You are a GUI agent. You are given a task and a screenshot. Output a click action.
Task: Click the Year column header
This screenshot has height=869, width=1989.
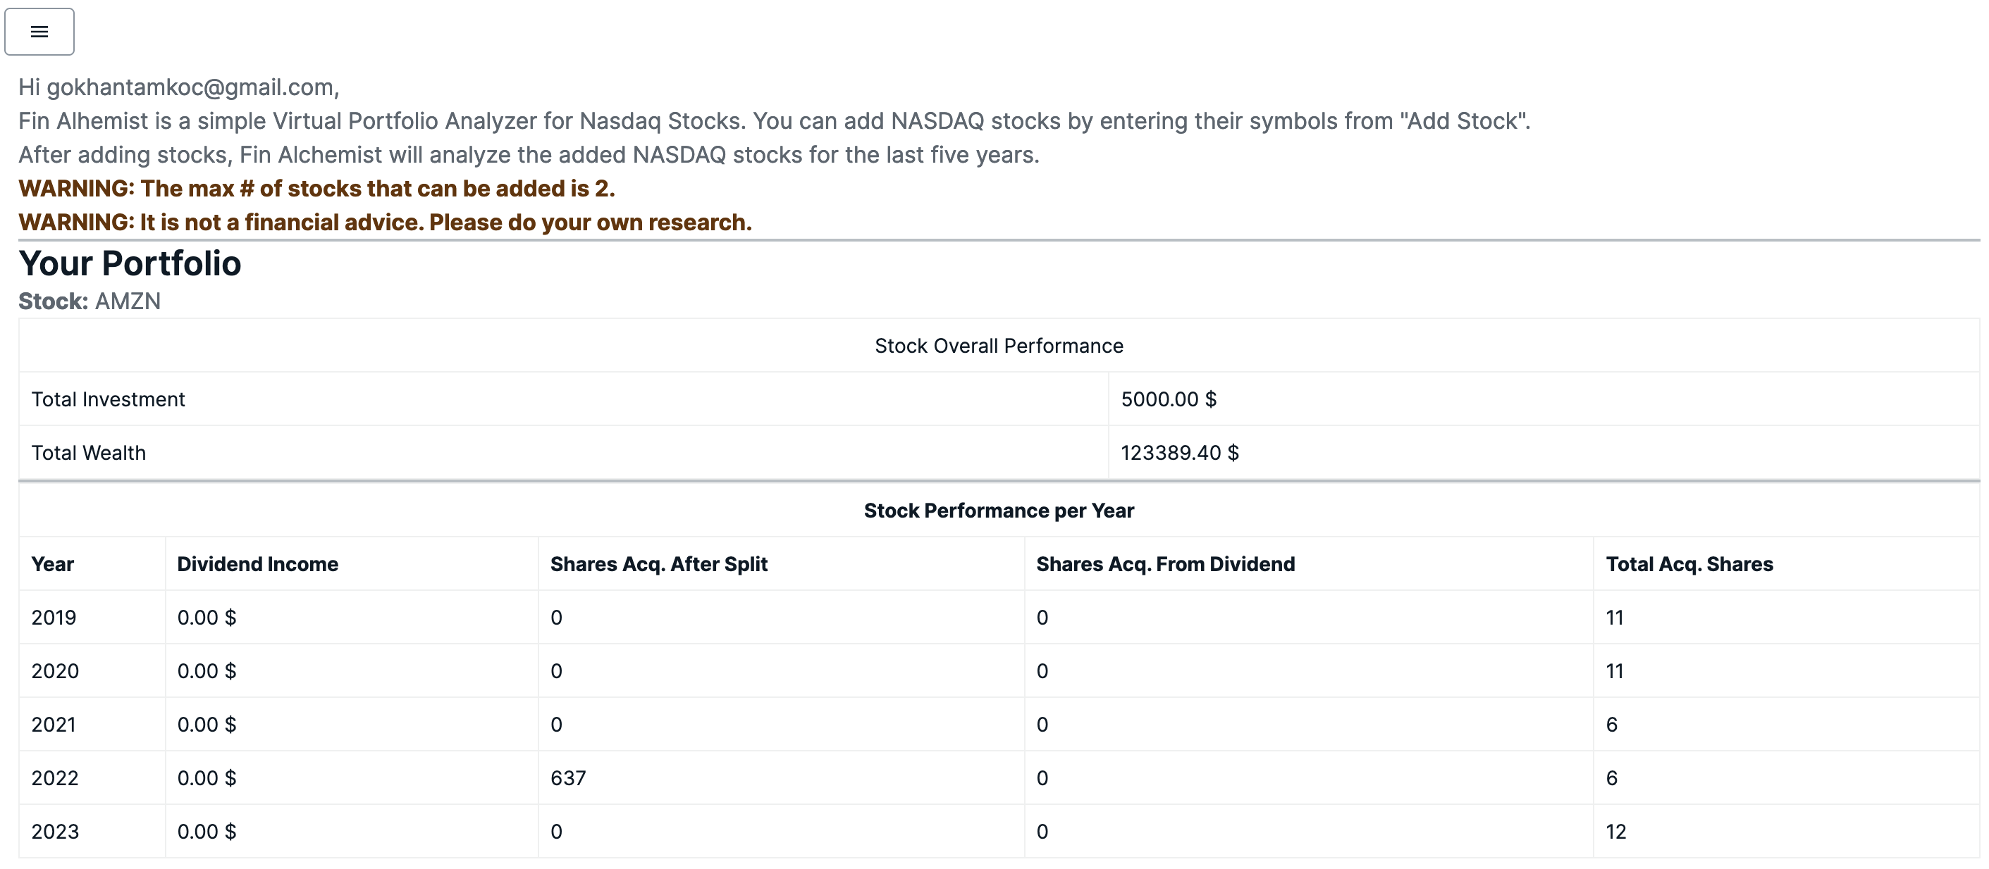pos(52,564)
